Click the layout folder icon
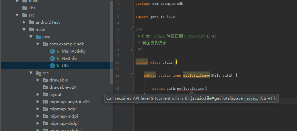Screen dimensions: 297x131 (x=46, y=94)
